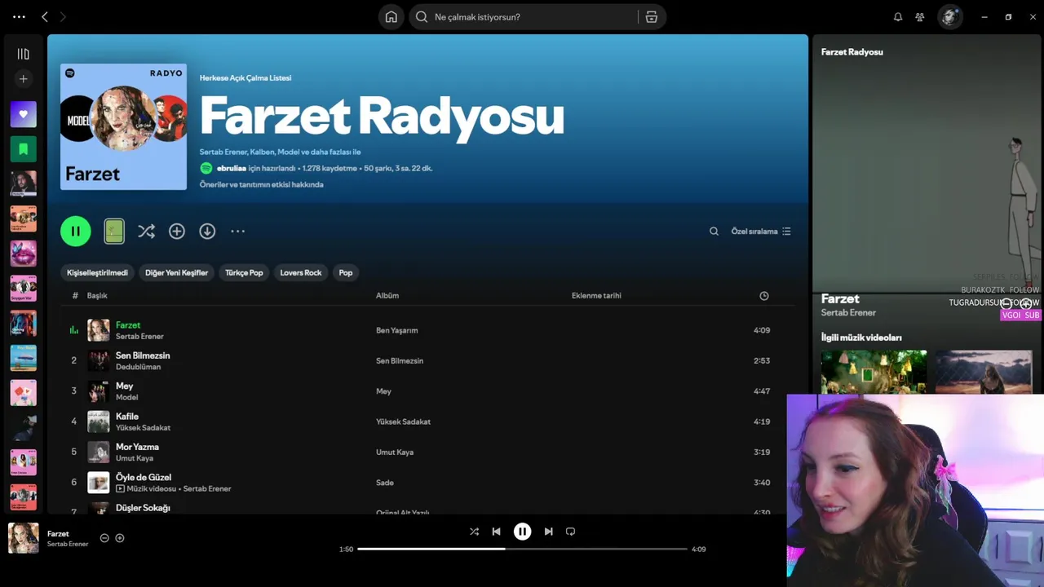
Task: Toggle shuffle in the bottom player bar
Action: tap(474, 532)
